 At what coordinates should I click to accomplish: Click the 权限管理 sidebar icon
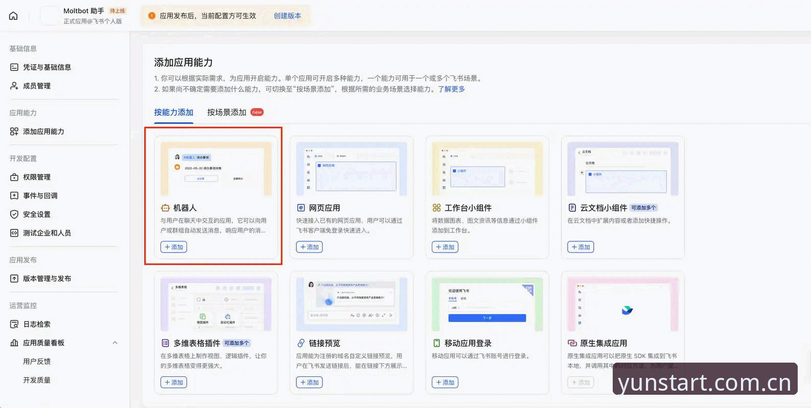pos(14,177)
